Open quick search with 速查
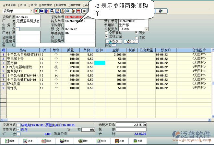The height and width of the screenshot is (145, 214). point(28,141)
